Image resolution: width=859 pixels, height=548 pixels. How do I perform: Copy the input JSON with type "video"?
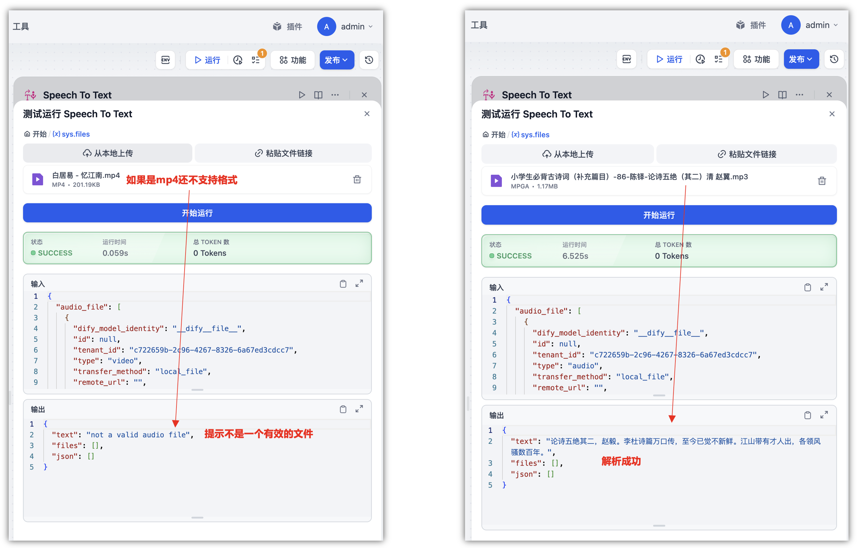pos(343,284)
